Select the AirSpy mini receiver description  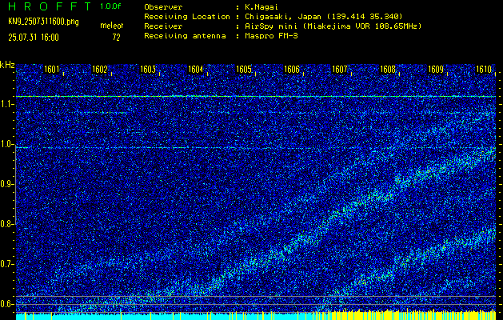333,26
